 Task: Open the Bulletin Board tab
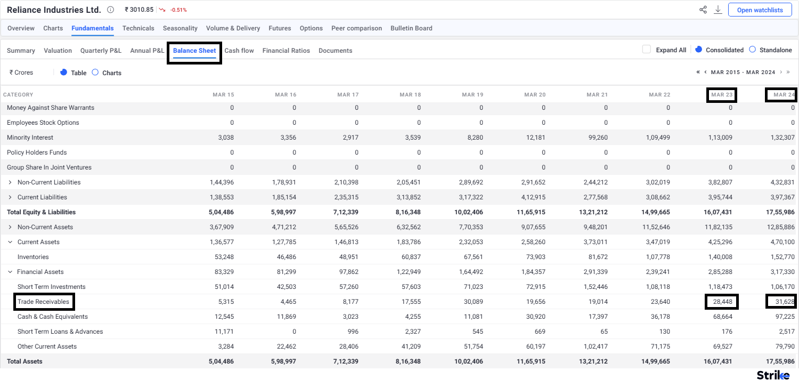411,28
